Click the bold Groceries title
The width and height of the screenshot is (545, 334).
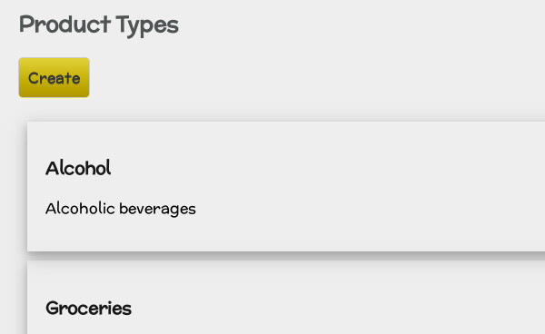pyautogui.click(x=88, y=309)
